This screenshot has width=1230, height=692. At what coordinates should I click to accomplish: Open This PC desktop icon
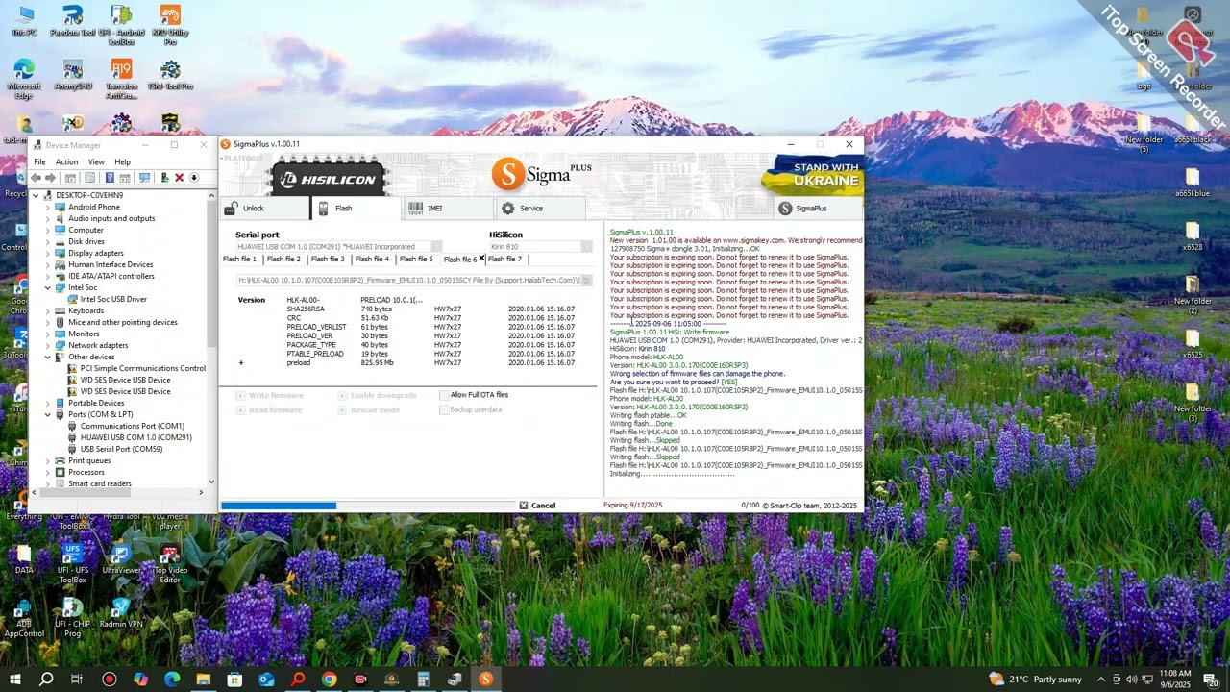tap(24, 21)
